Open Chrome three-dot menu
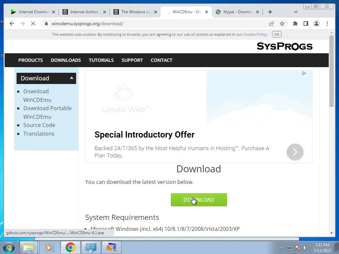Viewport: 339px width, 254px height. (327, 23)
